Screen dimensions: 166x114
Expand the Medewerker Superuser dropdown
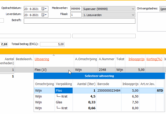(x=133, y=9)
